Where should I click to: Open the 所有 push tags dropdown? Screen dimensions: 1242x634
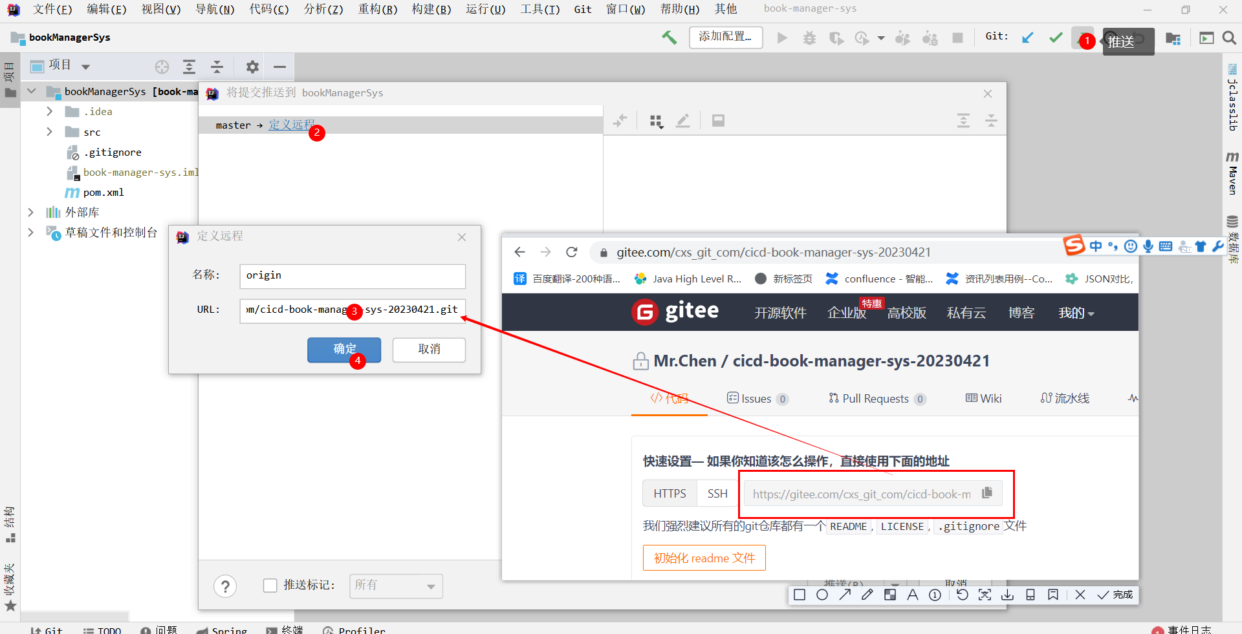point(396,586)
